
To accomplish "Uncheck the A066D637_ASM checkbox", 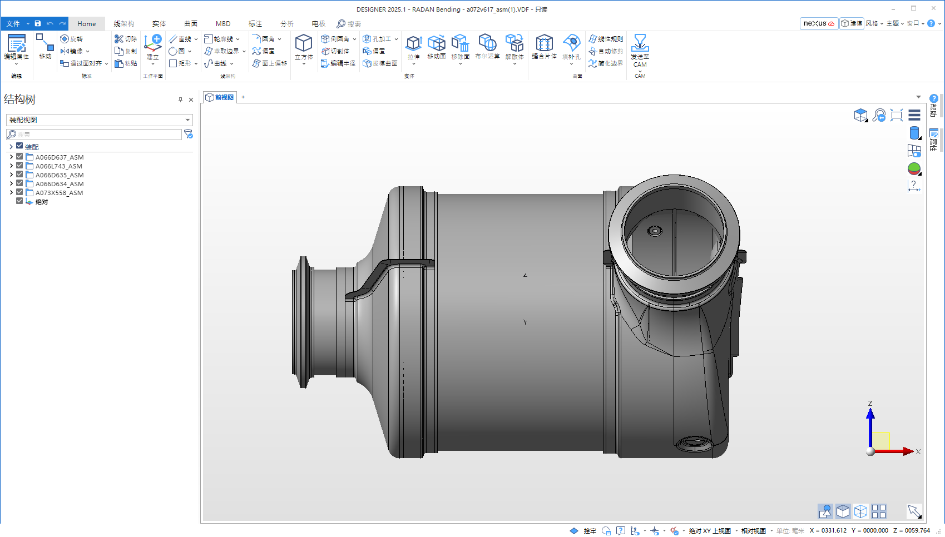I will [19, 157].
